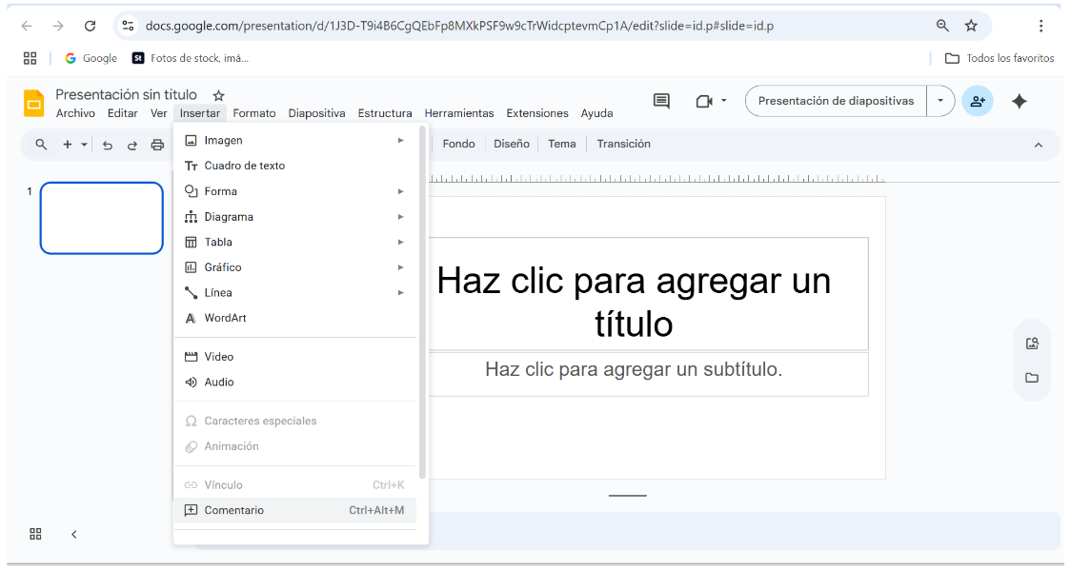The height and width of the screenshot is (570, 1070).
Task: Click the undo arrow icon
Action: click(x=108, y=145)
